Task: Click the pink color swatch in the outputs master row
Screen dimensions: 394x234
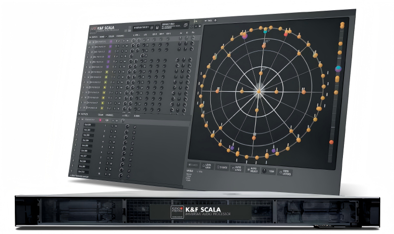Action: pyautogui.click(x=100, y=120)
